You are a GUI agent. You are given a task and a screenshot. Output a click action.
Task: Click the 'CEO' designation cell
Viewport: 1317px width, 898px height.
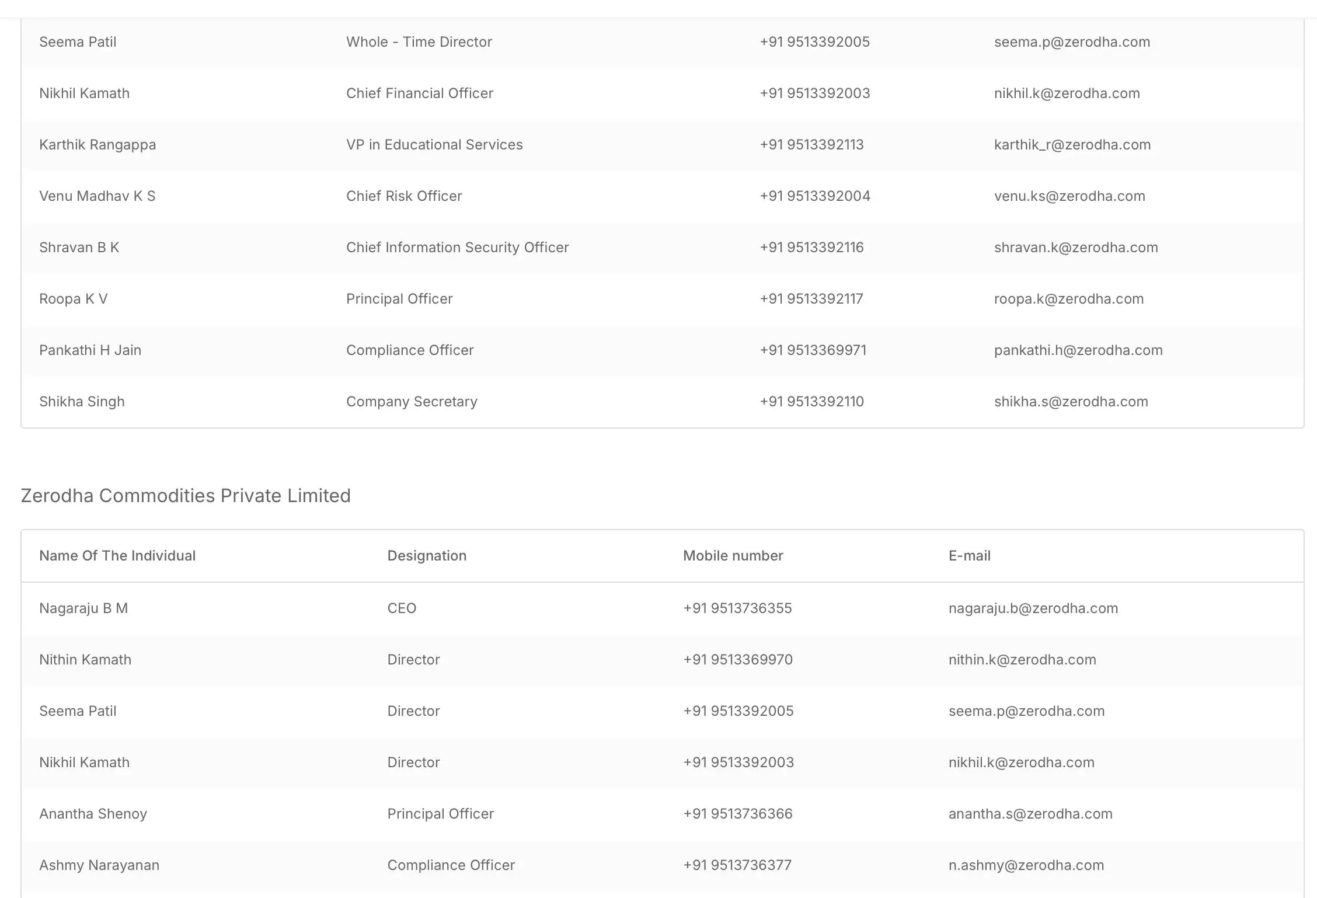click(402, 608)
